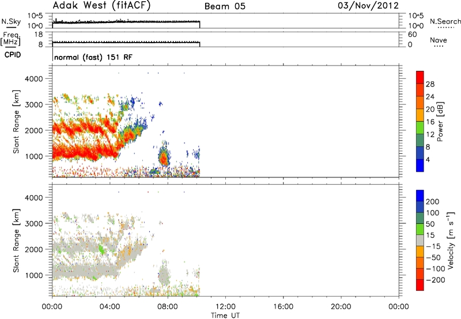Click the '28' Power scale label
The width and height of the screenshot is (461, 319).
pyautogui.click(x=430, y=84)
